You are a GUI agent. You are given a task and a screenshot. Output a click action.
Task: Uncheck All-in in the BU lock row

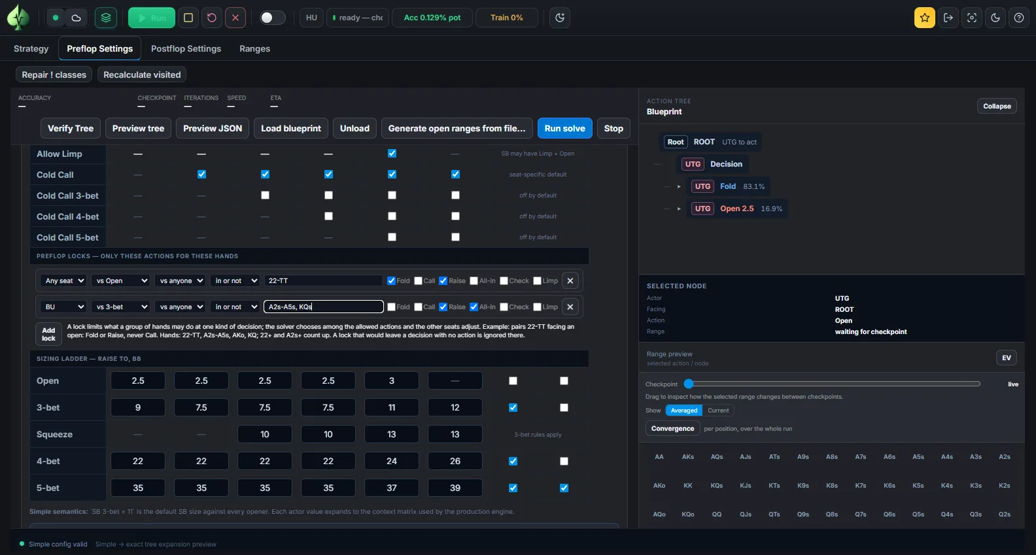(x=474, y=307)
